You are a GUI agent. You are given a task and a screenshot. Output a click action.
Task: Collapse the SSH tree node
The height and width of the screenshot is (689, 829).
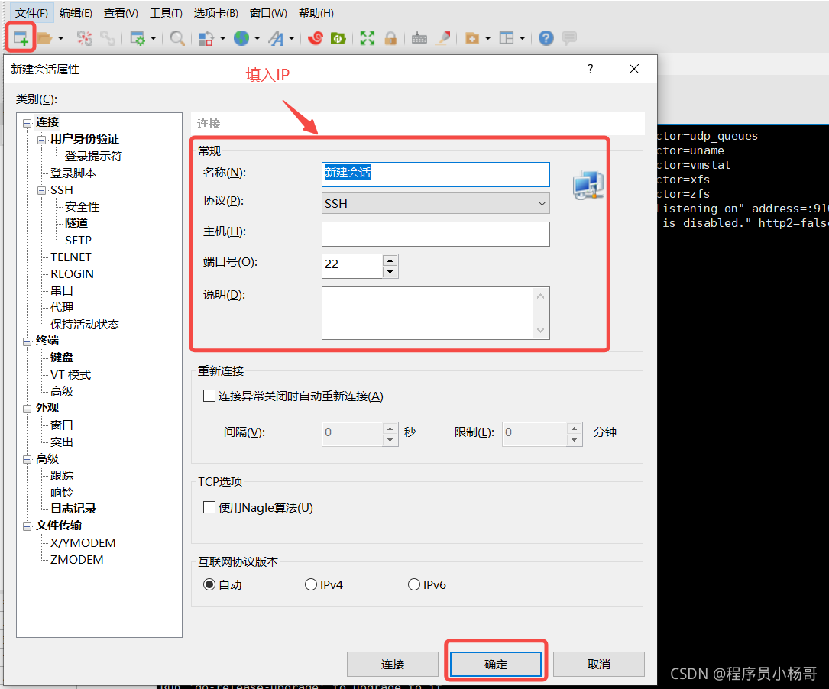42,191
